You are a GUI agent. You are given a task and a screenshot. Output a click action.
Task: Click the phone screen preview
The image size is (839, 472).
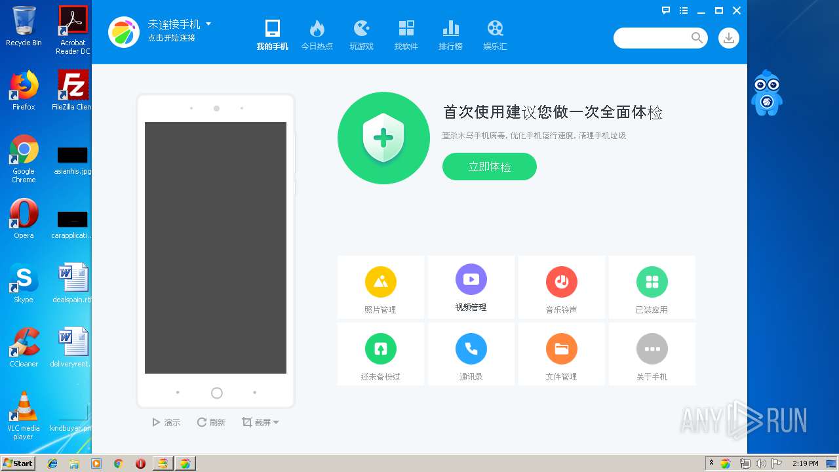click(216, 248)
